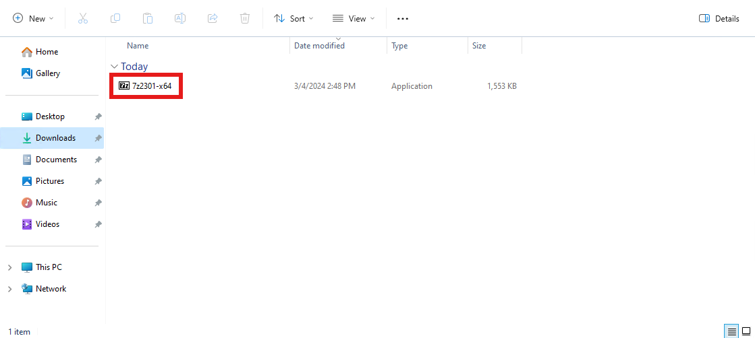Open the See more ellipsis menu
This screenshot has width=755, height=338.
point(403,18)
